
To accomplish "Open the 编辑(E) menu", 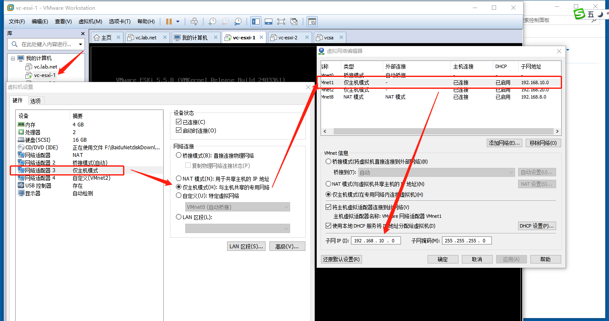I will click(x=40, y=22).
